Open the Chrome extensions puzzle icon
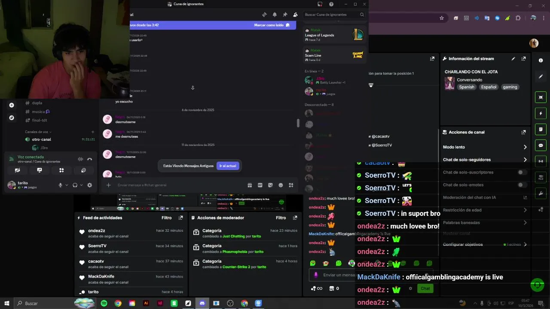 click(x=518, y=18)
